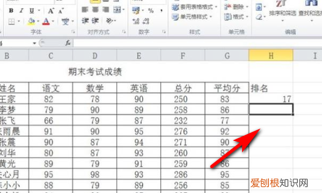Increase the font size
This screenshot has width=322, height=193.
coord(51,11)
